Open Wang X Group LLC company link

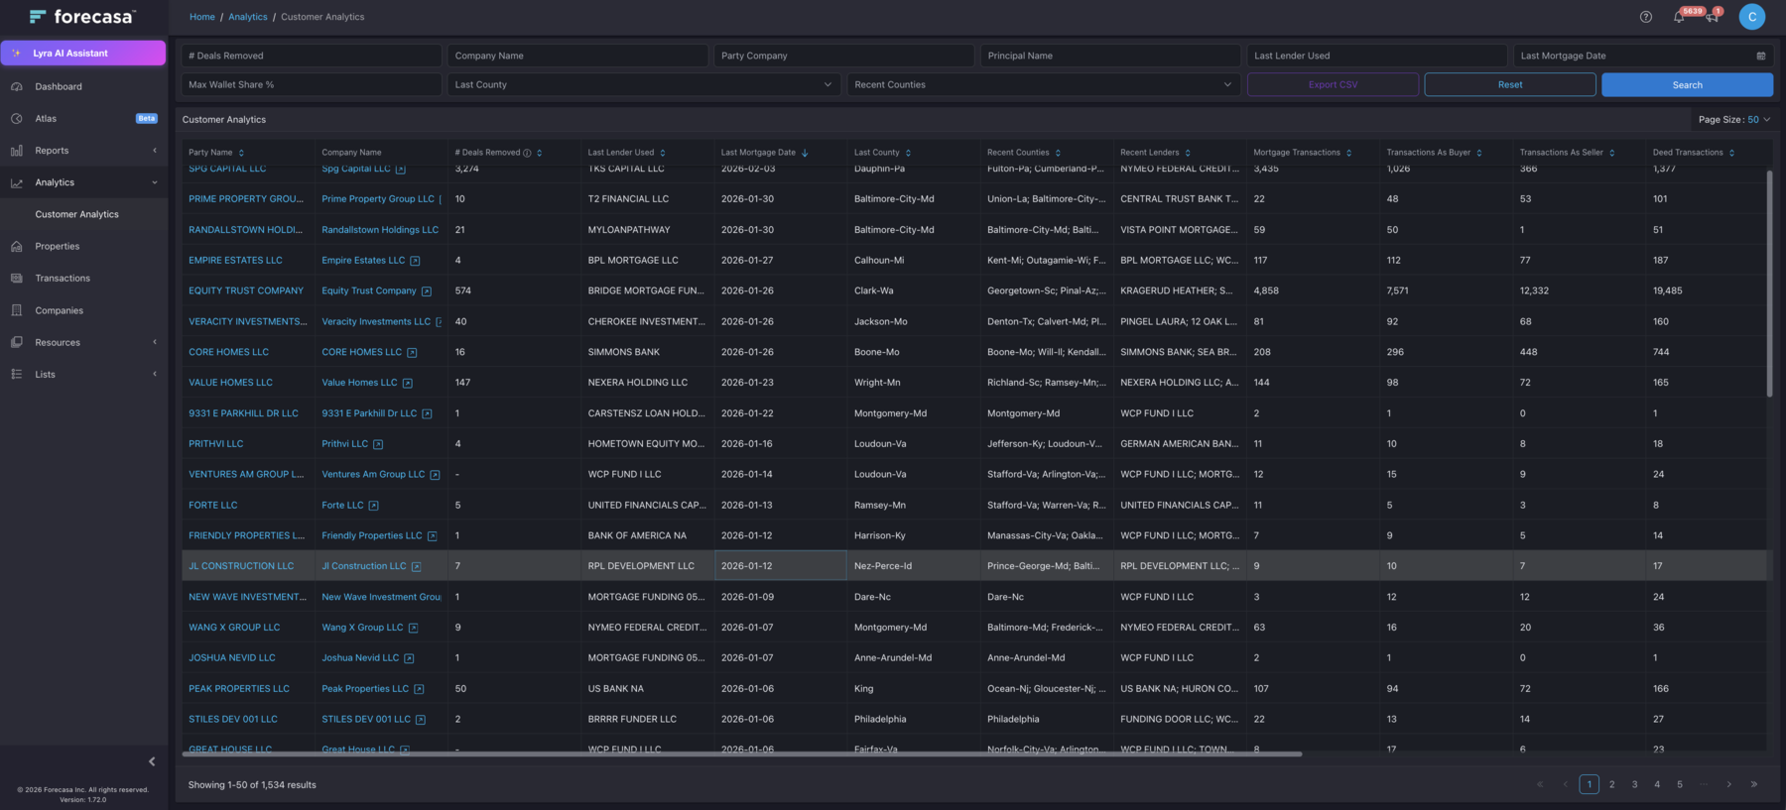coord(362,628)
